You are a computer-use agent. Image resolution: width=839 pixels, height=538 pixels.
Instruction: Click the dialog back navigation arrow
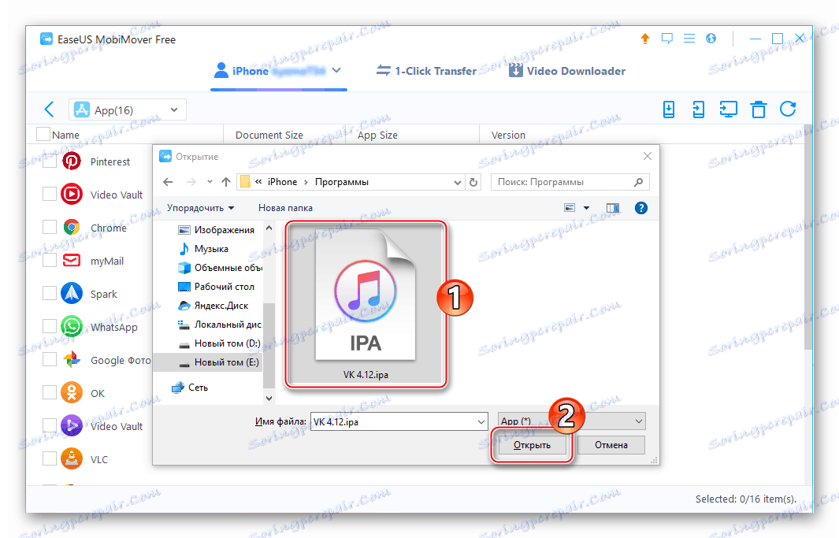(x=168, y=182)
